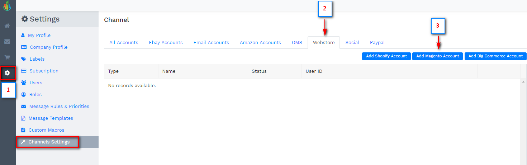Open the Paypal tab
Viewport: 527px width, 165px height.
[377, 43]
